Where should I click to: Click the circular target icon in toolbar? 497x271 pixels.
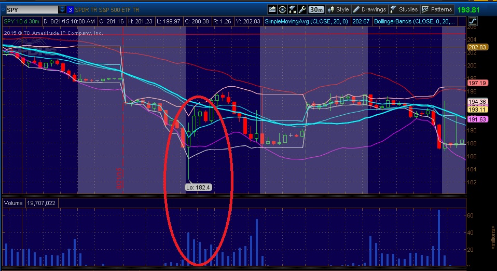pos(282,9)
